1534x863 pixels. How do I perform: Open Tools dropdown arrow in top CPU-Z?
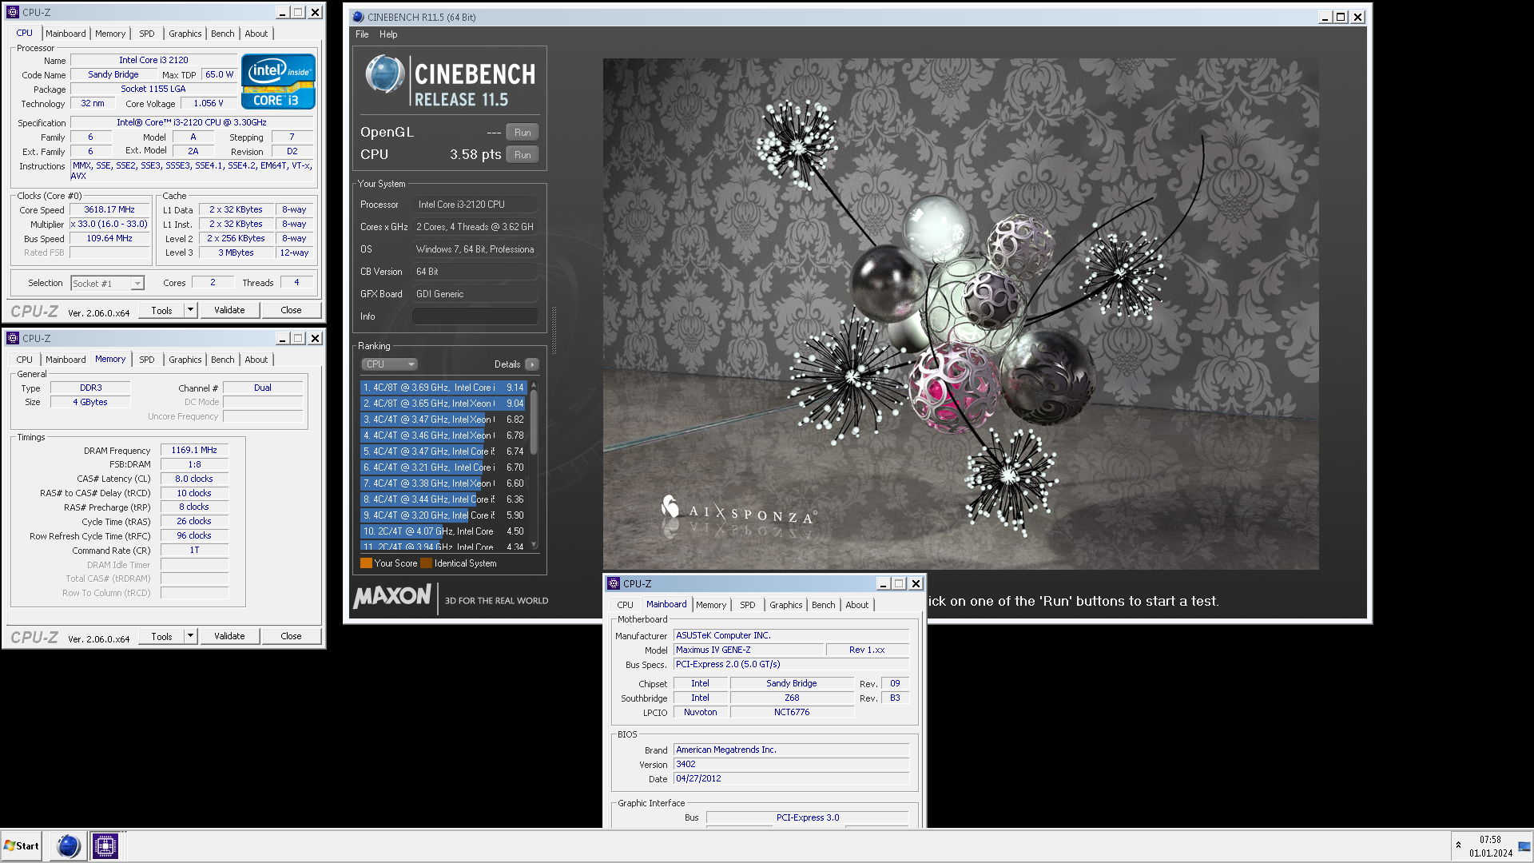(190, 310)
